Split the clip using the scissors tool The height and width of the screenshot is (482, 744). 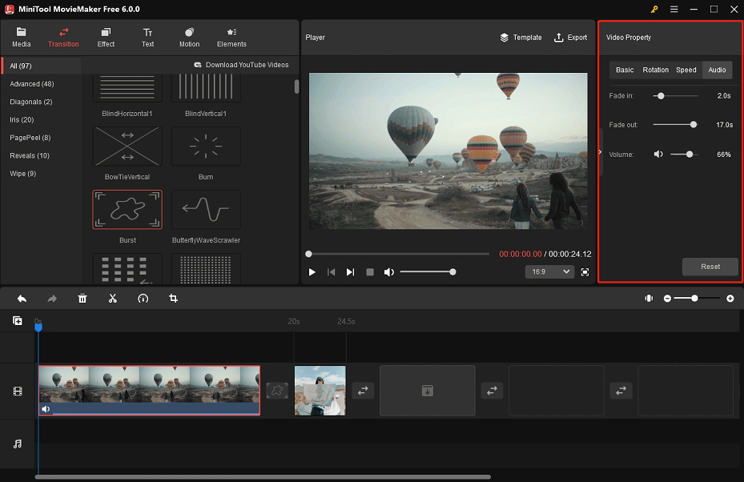[112, 298]
